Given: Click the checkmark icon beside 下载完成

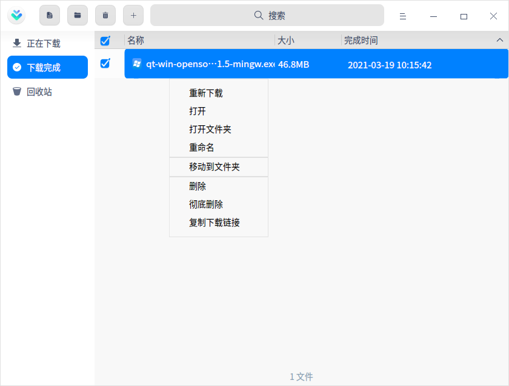Looking at the screenshot, I should pyautogui.click(x=17, y=67).
